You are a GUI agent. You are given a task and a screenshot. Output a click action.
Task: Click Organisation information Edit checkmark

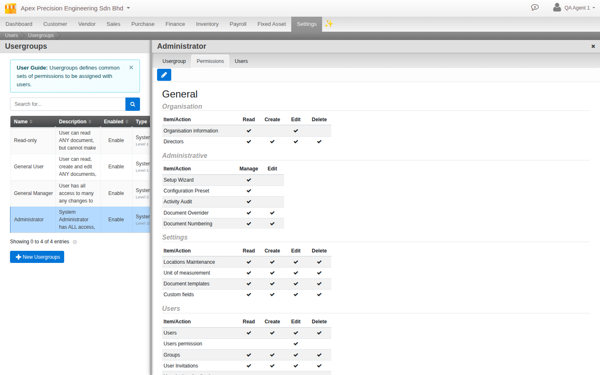[296, 131]
